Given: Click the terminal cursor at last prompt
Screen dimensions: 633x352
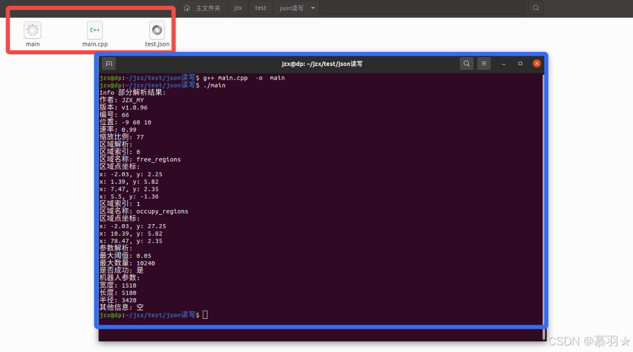Looking at the screenshot, I should click(205, 315).
